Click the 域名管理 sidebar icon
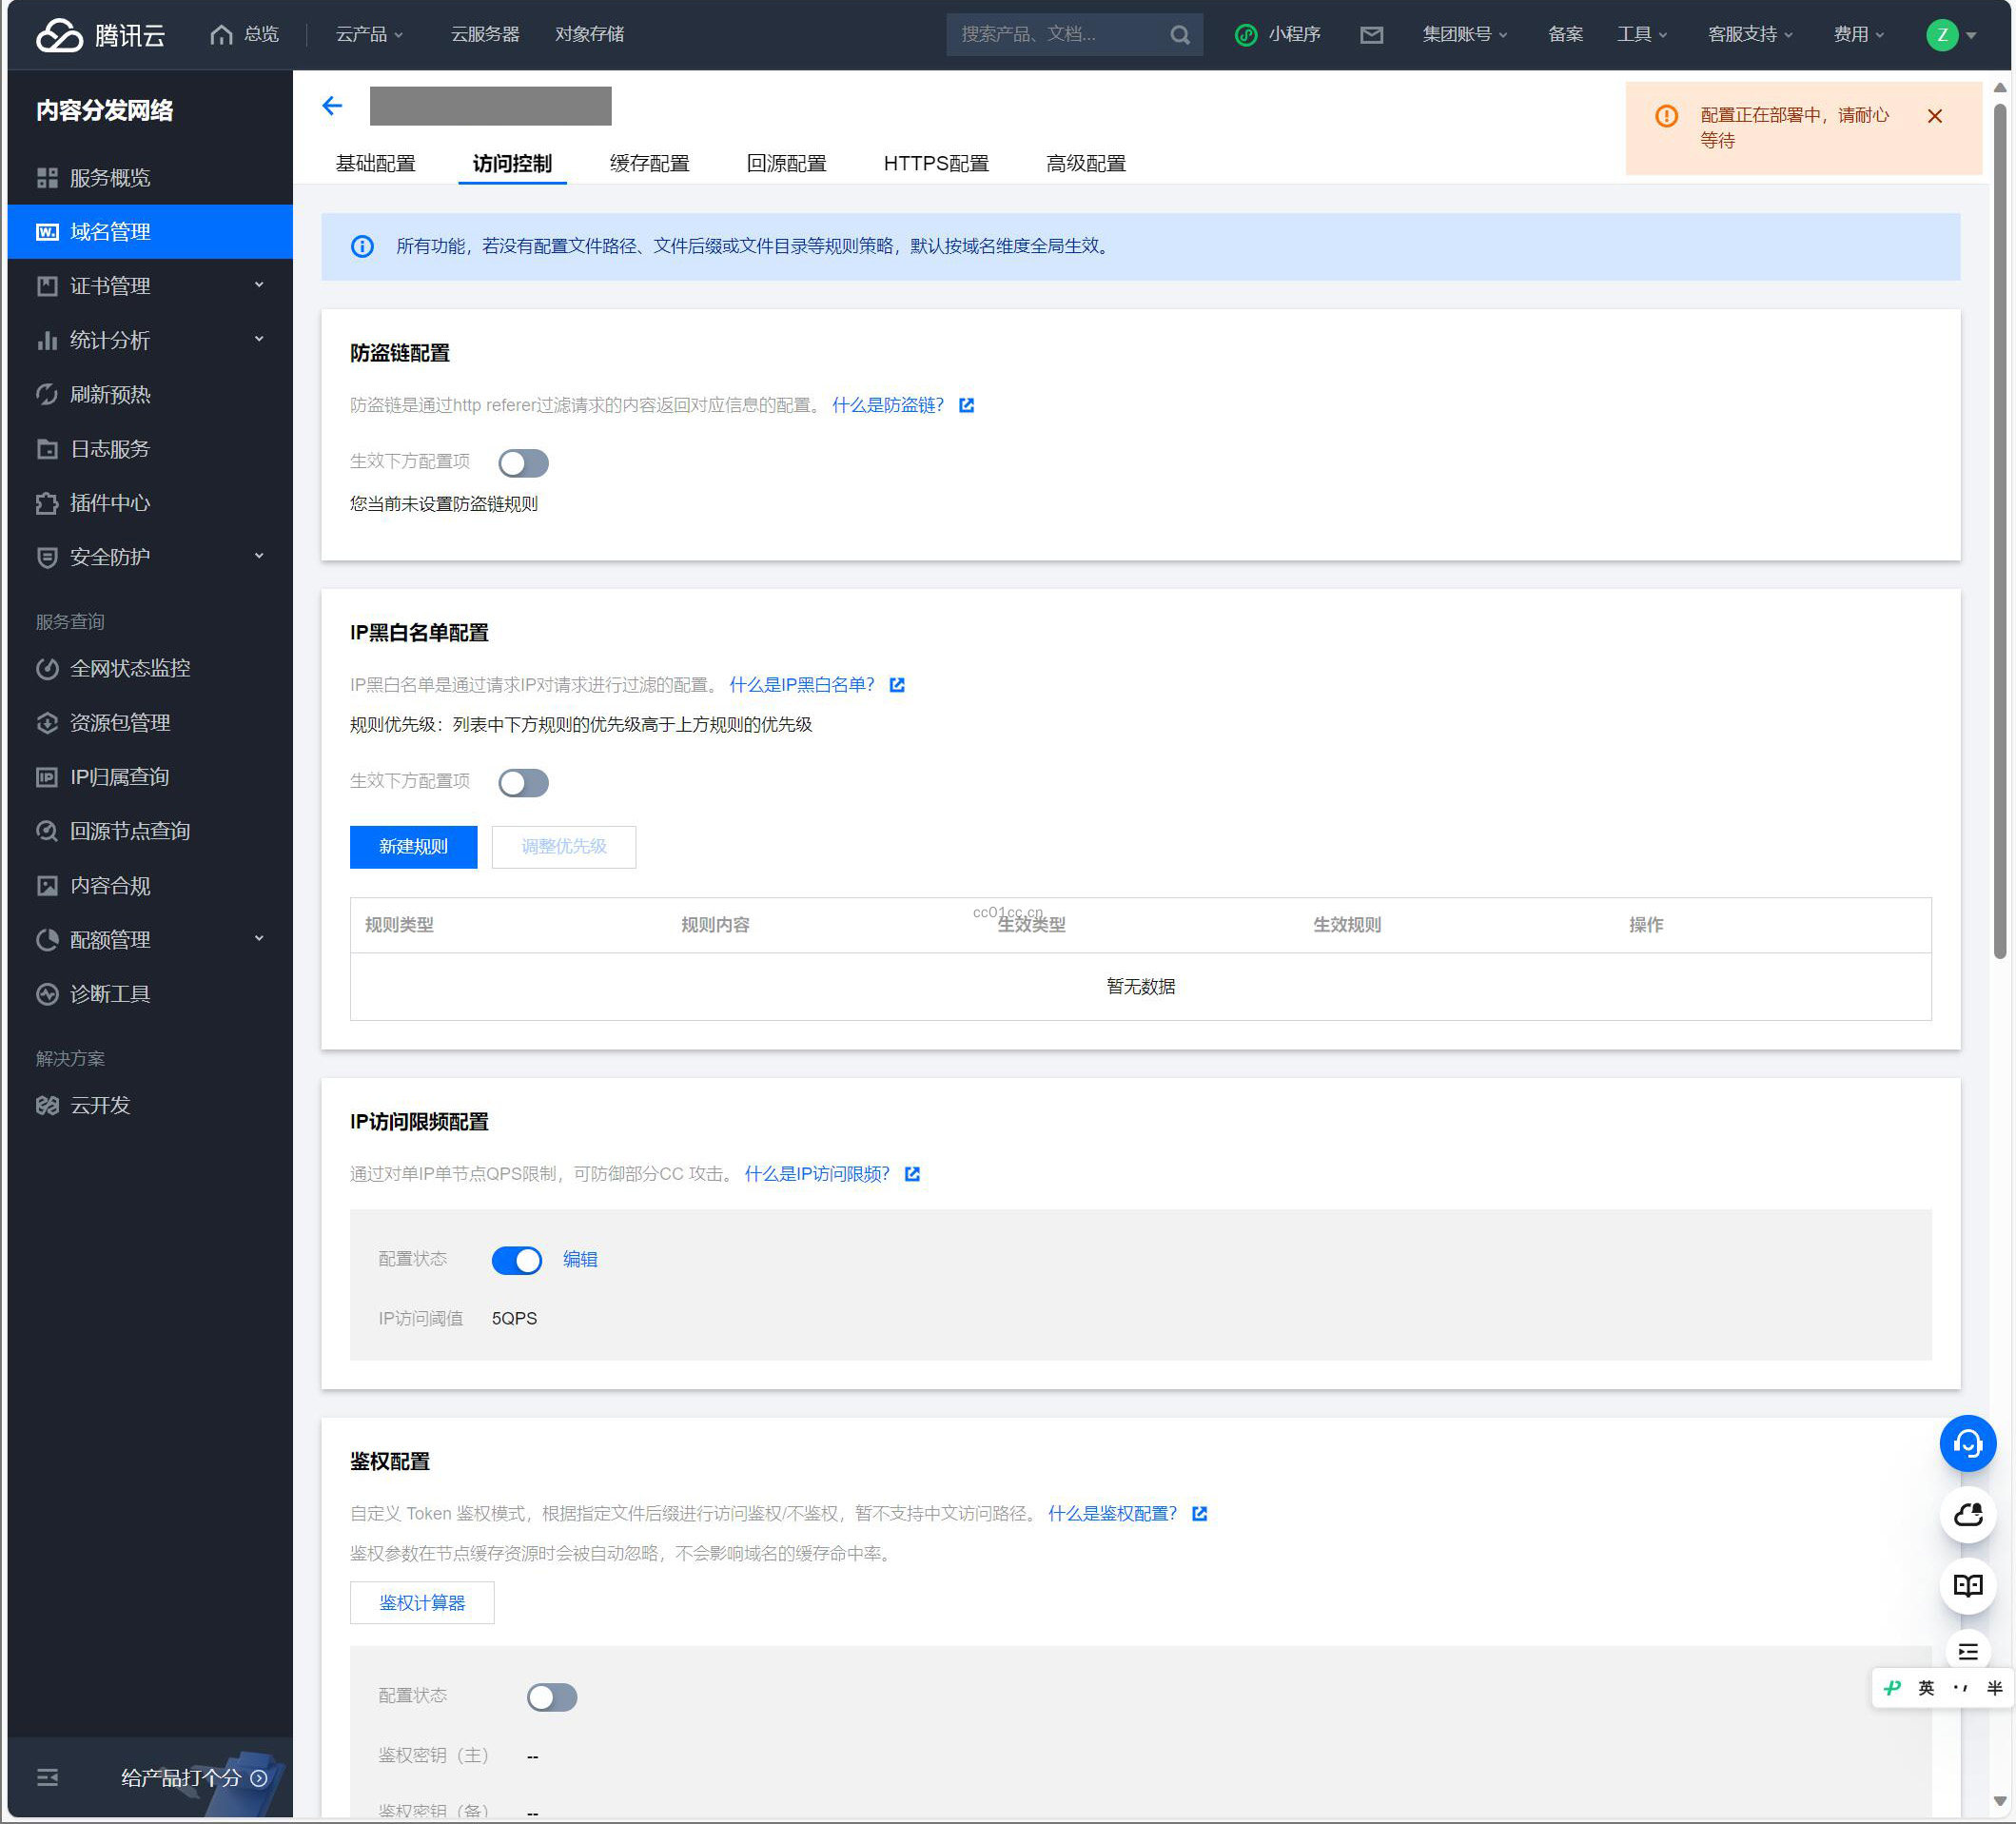The width and height of the screenshot is (2016, 1824). (48, 230)
